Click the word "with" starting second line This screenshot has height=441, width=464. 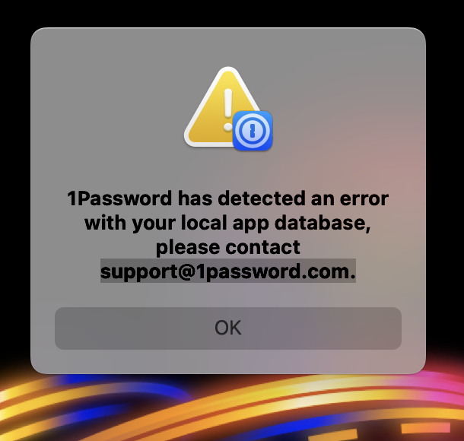(x=105, y=223)
